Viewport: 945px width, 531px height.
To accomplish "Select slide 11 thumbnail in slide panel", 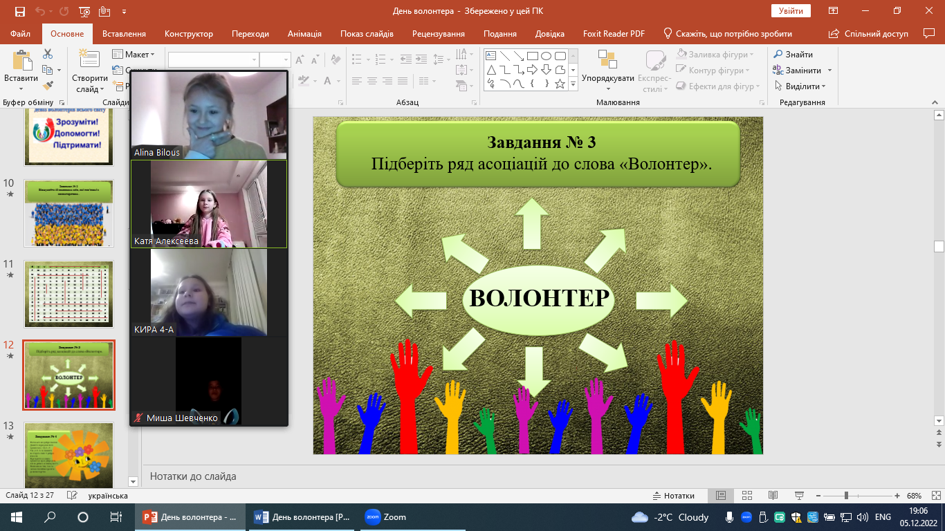I will (68, 293).
